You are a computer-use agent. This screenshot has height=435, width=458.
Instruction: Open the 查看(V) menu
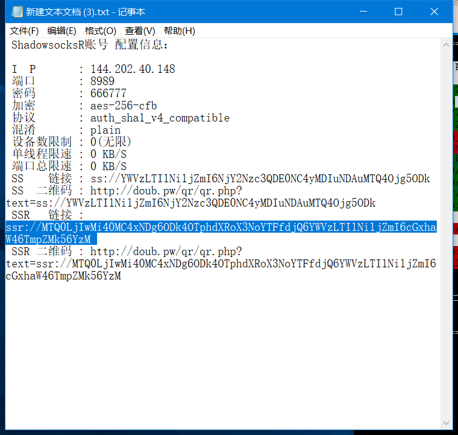point(140,31)
